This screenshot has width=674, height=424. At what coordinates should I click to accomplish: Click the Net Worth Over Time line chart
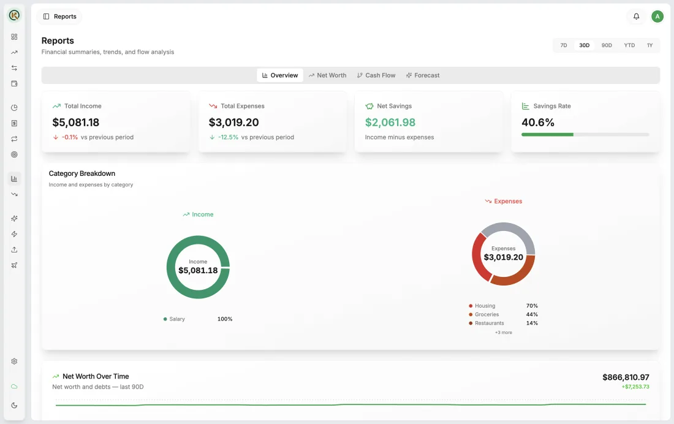point(350,404)
